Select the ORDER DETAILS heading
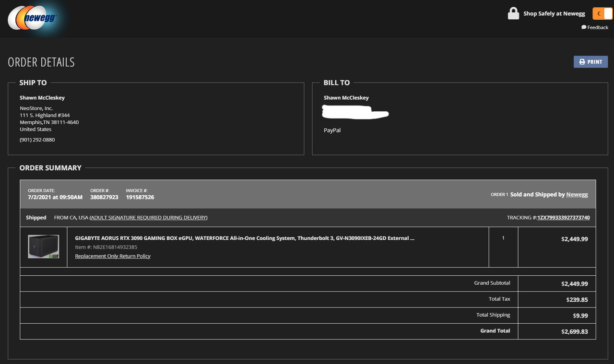Image resolution: width=614 pixels, height=364 pixels. (x=41, y=62)
